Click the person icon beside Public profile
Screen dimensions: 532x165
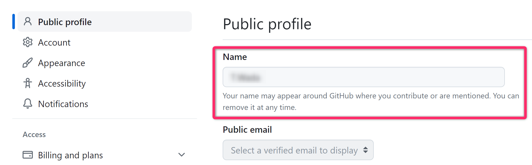28,22
